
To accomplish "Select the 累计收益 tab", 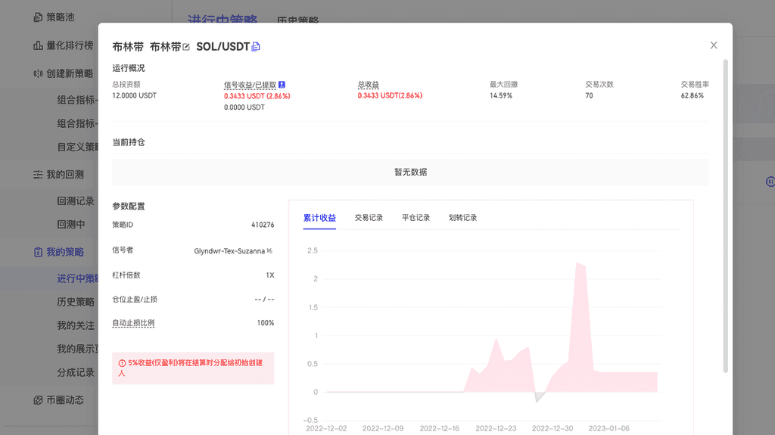I will click(x=319, y=218).
